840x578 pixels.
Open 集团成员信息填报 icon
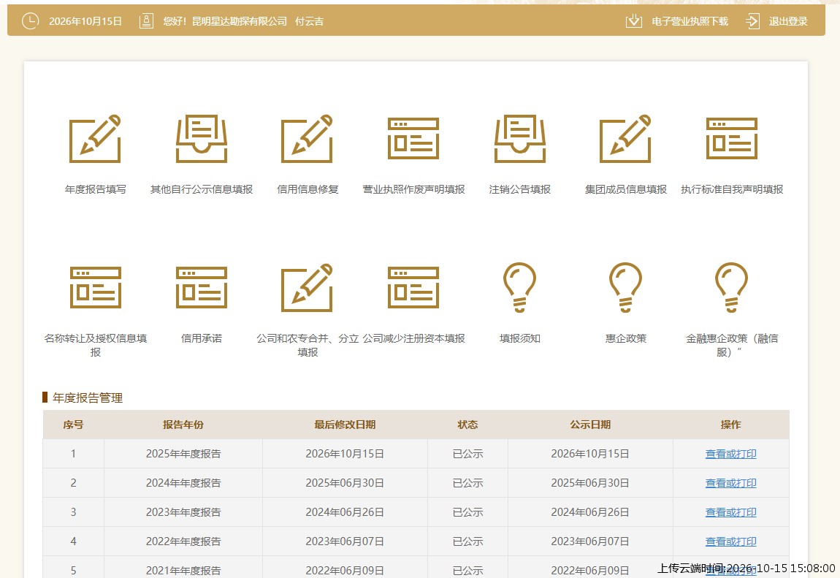[626, 139]
